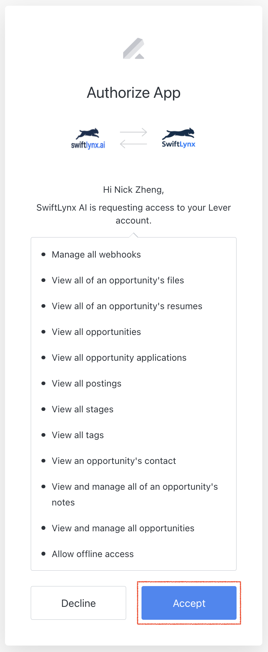This screenshot has width=268, height=652.
Task: Select the View all tags permission
Action: pos(78,435)
